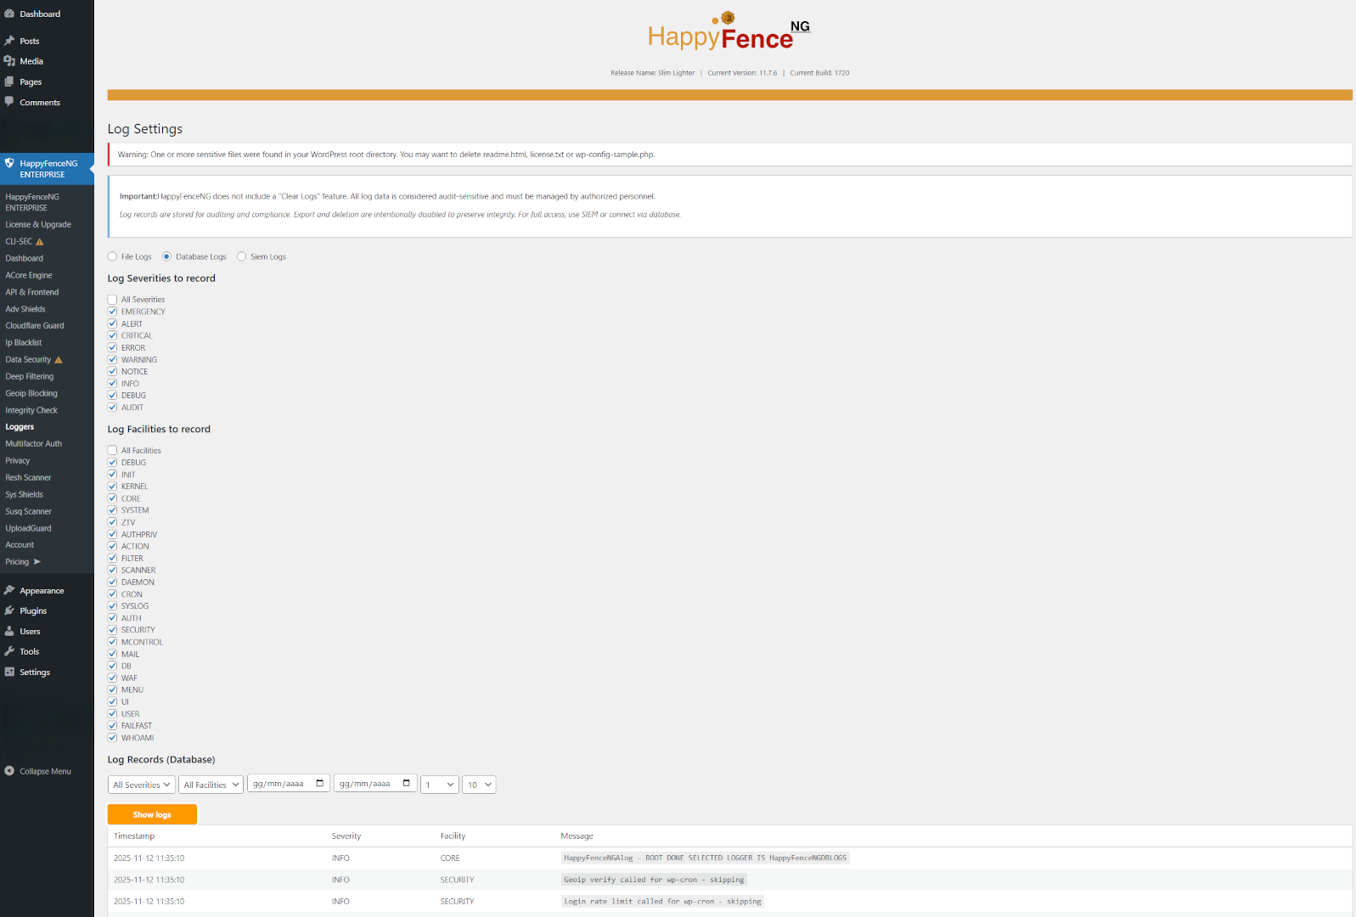Toggle the KERNEL facility checkbox

(112, 487)
